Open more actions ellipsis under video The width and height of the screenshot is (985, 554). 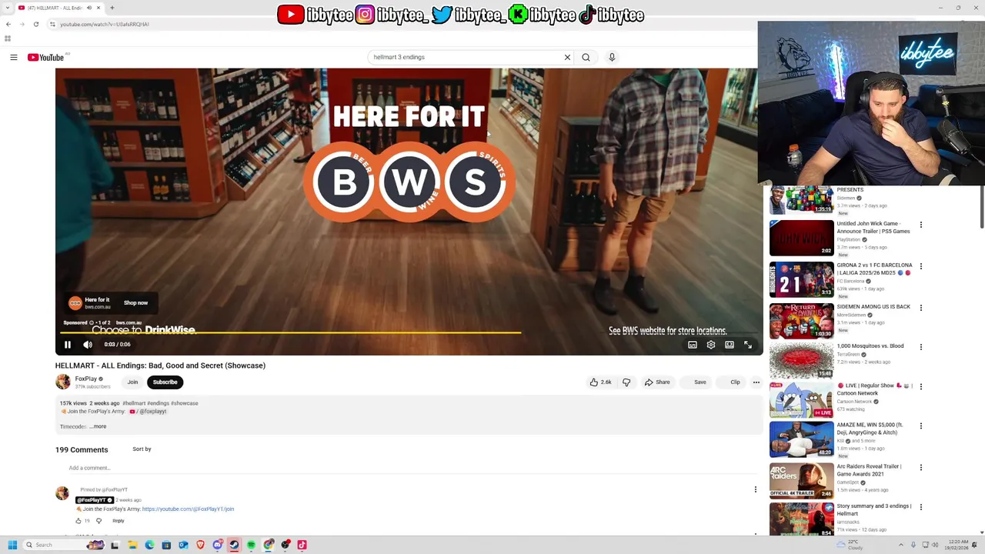pos(756,382)
